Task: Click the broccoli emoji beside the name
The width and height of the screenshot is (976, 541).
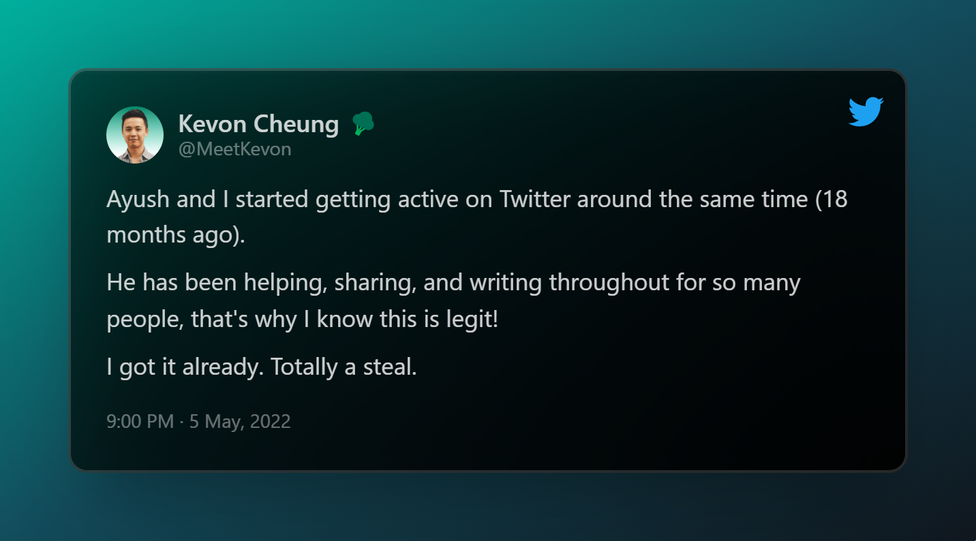Action: [363, 124]
